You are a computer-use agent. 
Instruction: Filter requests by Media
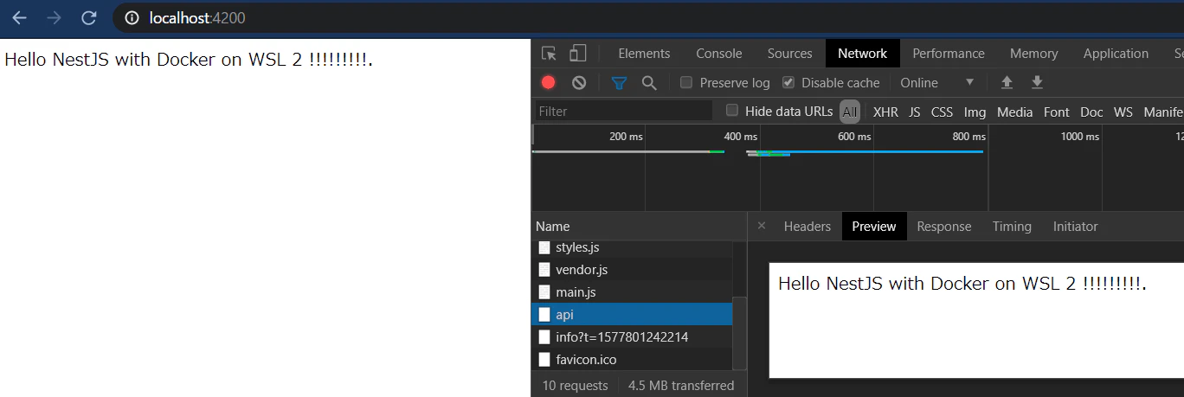(1014, 112)
